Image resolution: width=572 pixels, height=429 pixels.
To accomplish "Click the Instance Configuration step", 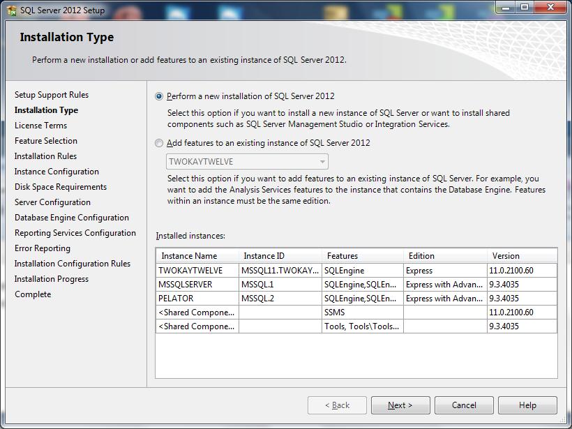I will (57, 172).
